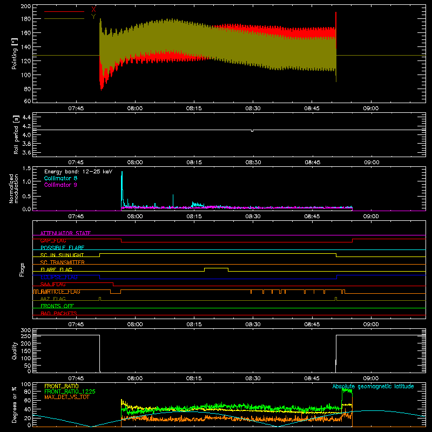Click the olive 'Y' legend label
This screenshot has height=432, width=432.
click(93, 17)
